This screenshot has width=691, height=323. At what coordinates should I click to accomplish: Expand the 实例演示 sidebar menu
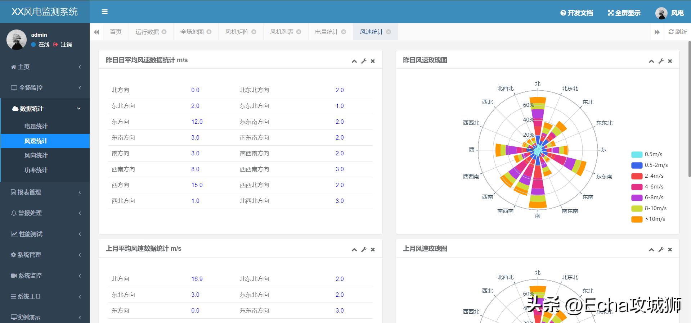[45, 317]
